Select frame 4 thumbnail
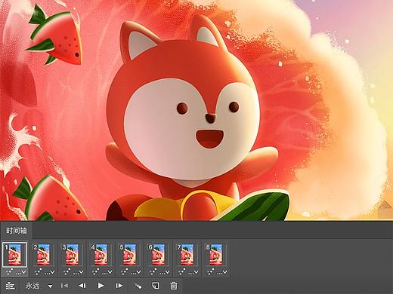The height and width of the screenshot is (294, 393). click(x=101, y=255)
